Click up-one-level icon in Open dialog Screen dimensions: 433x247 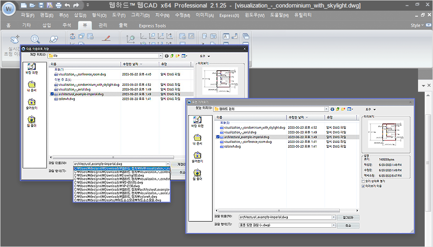point(338,109)
